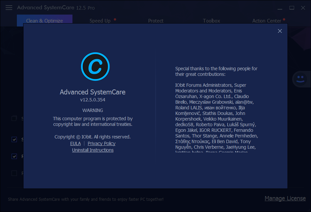Viewport: 311px width, 212px height.
Task: Close the About dialog with the X
Action: [x=280, y=31]
